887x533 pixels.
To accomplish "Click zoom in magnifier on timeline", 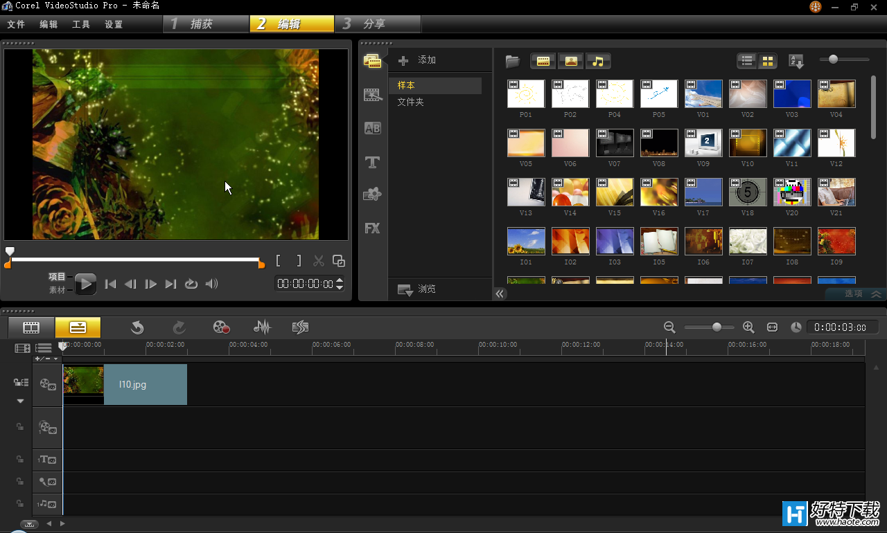I will click(x=748, y=327).
